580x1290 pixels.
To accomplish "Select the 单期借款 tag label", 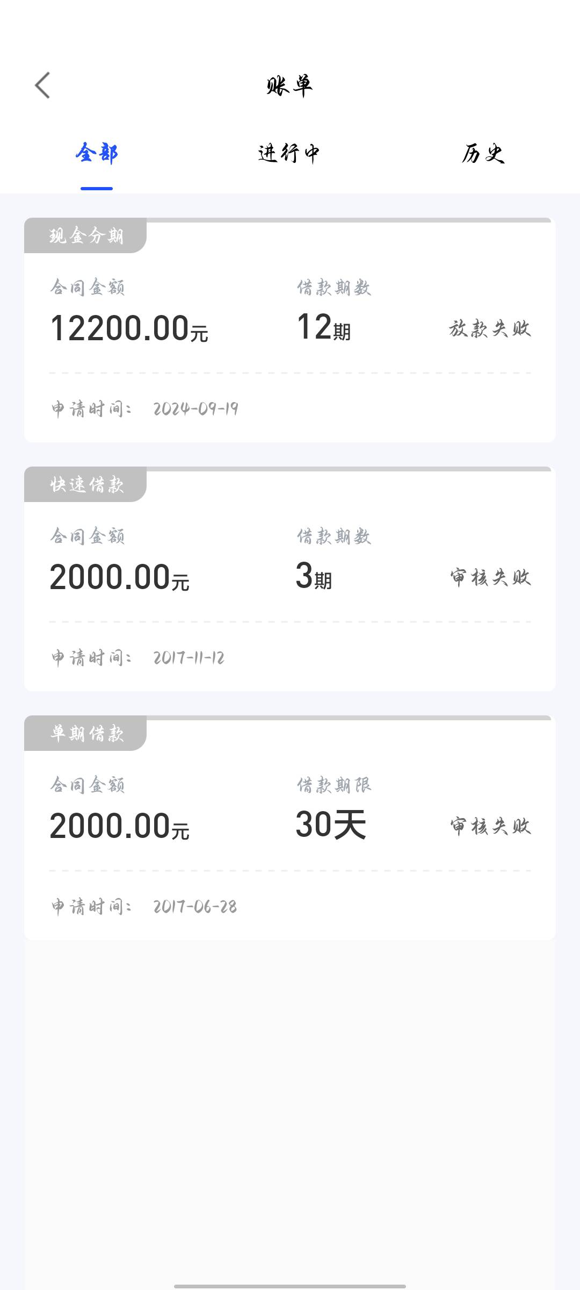I will [86, 733].
